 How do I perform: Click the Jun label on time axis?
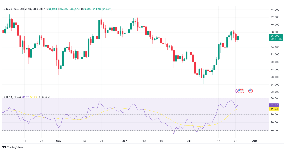[125, 141]
